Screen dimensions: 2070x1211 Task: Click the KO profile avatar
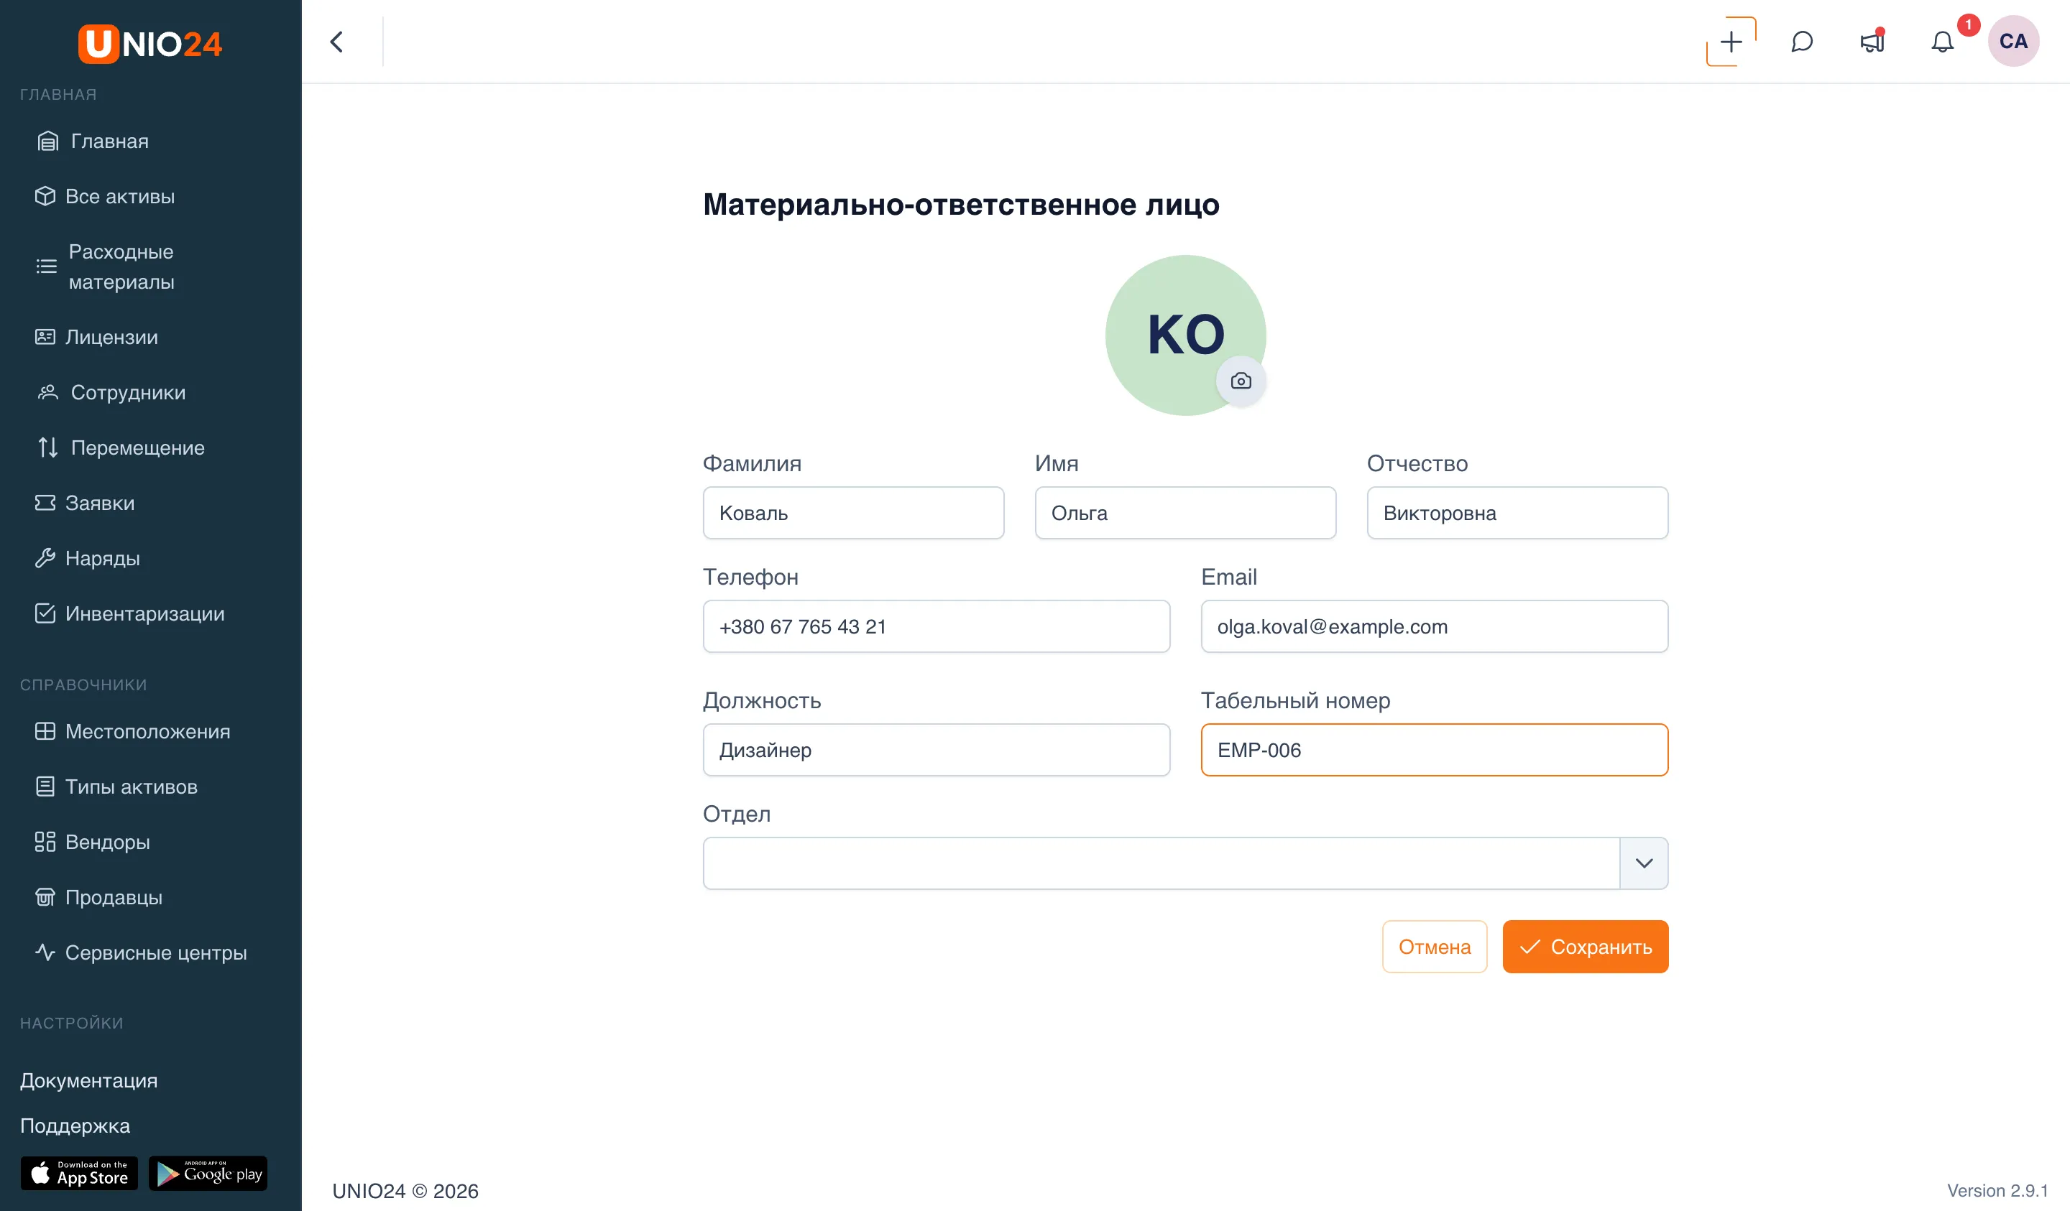[x=1185, y=335]
